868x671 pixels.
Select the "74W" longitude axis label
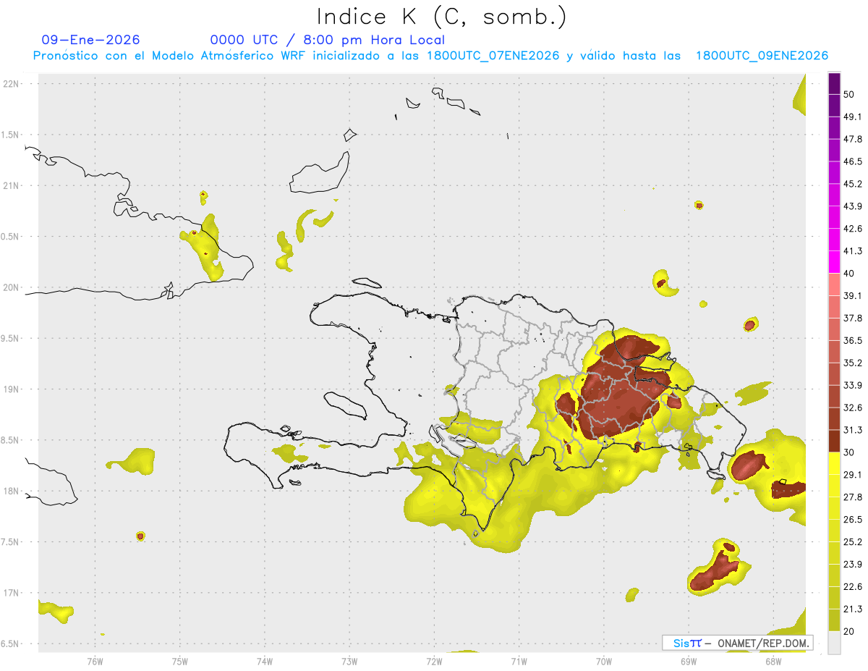click(x=265, y=662)
